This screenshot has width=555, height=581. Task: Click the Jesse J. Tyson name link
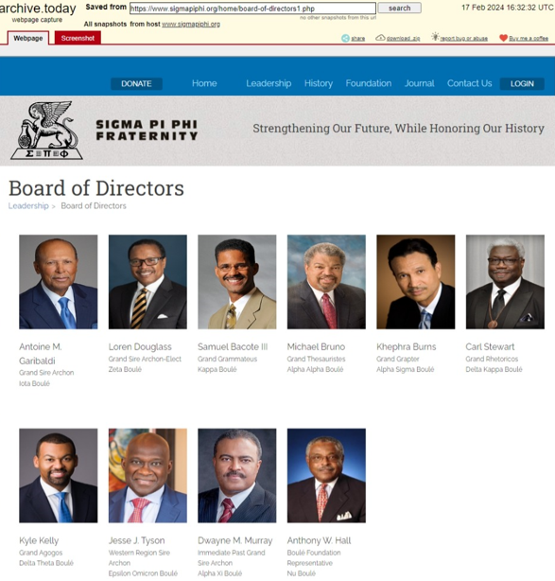pyautogui.click(x=136, y=540)
